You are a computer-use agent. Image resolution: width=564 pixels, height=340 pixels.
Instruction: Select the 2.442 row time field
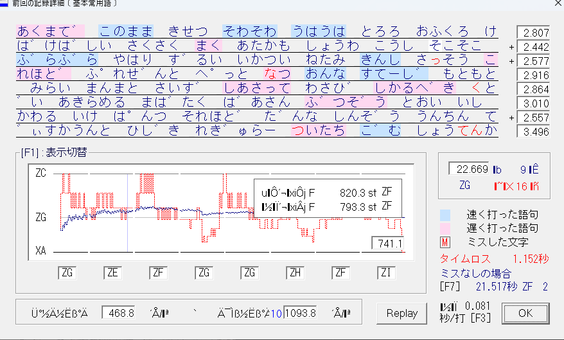point(533,47)
